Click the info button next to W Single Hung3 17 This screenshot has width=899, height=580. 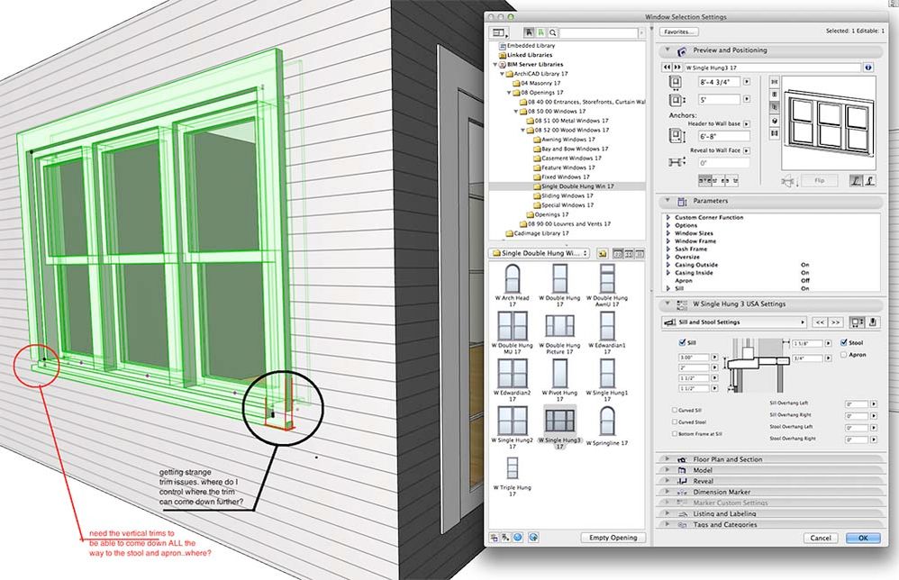[869, 68]
